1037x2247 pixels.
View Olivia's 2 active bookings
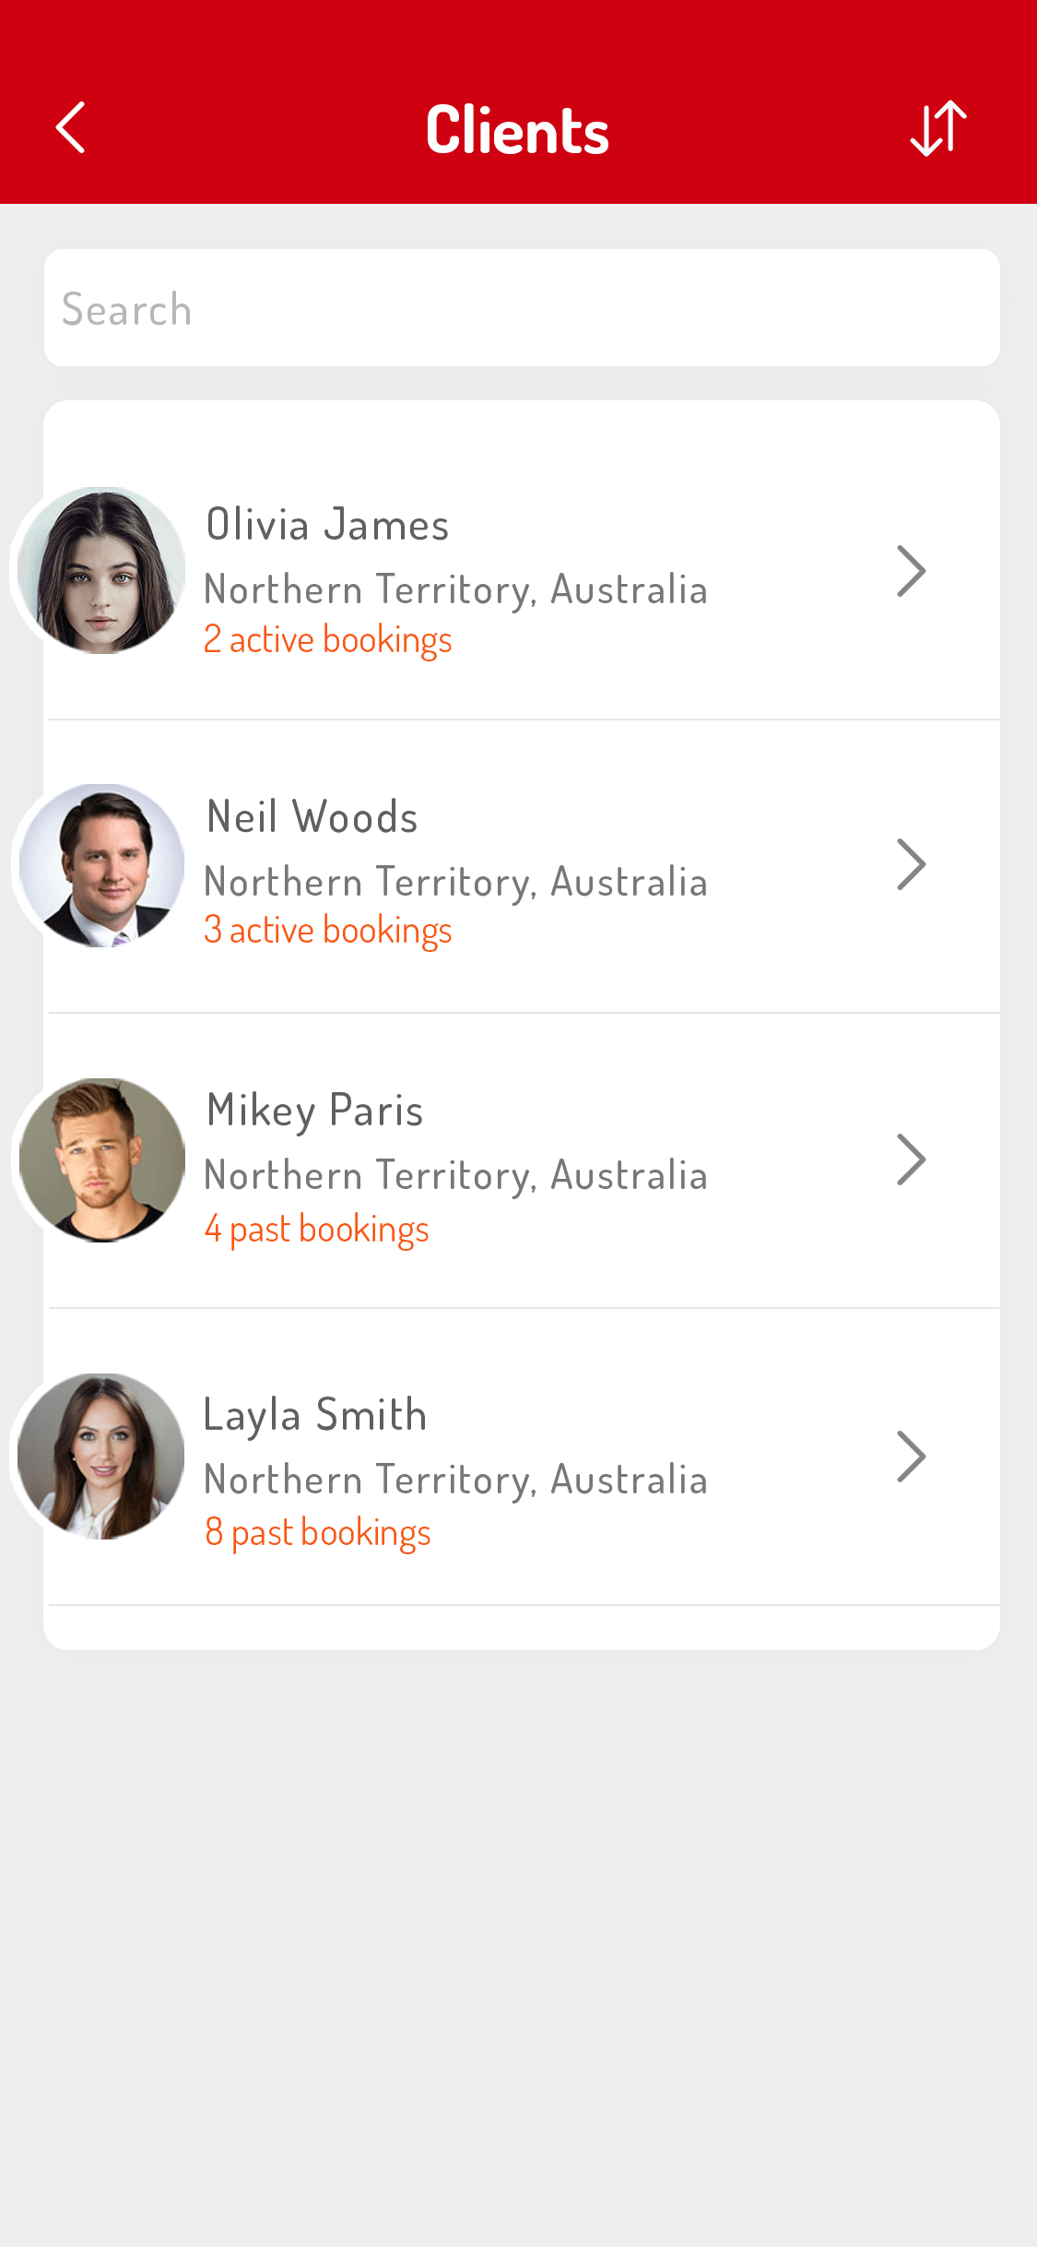(x=327, y=639)
